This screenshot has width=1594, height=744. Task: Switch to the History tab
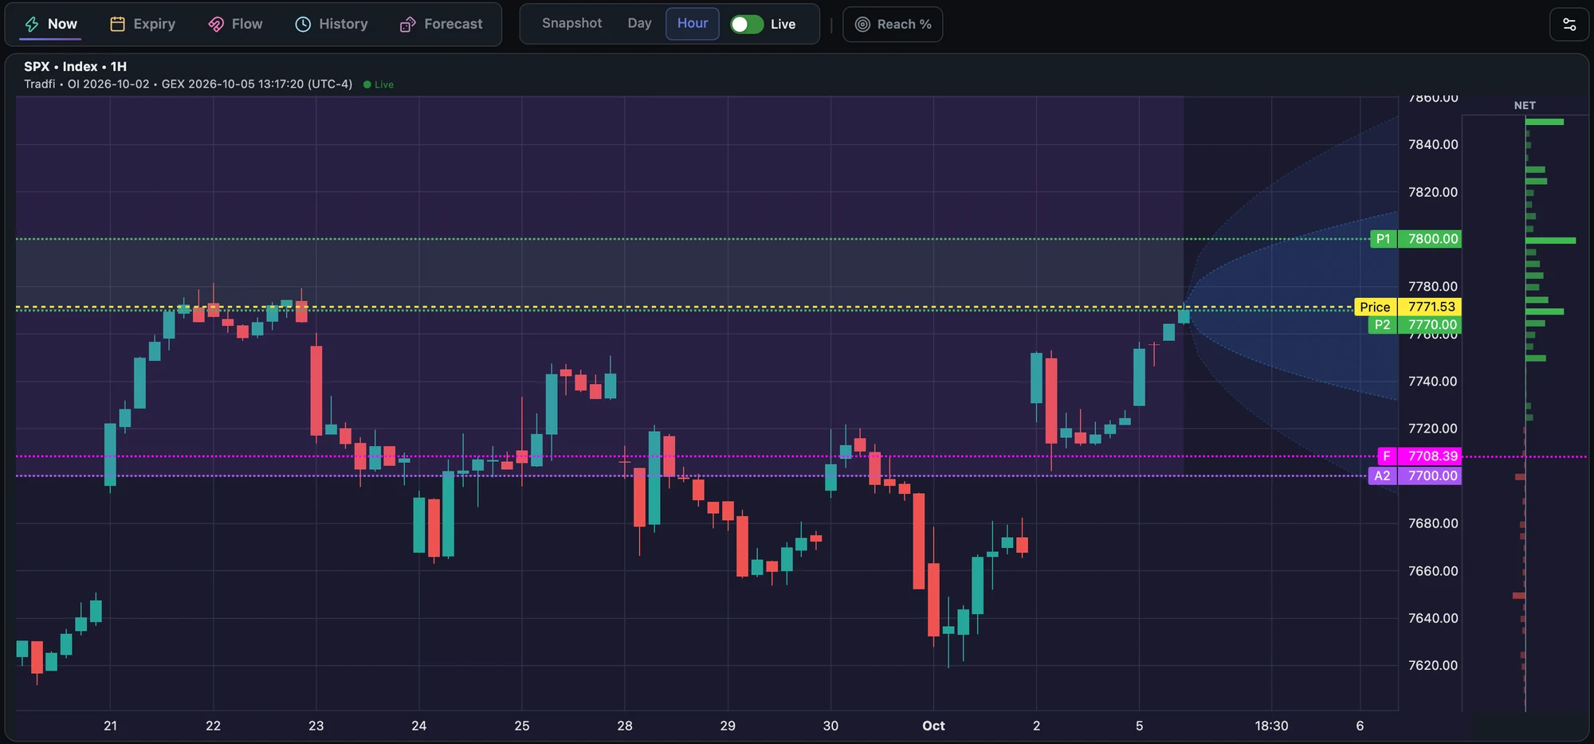pos(332,24)
